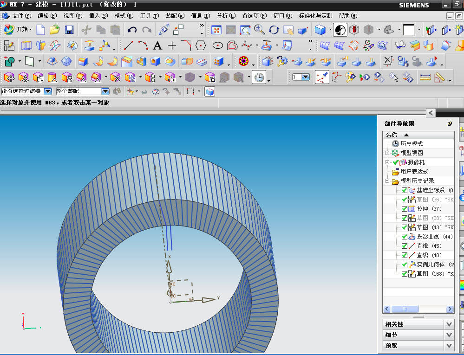
Task: Open the 分析 menu
Action: coord(226,16)
